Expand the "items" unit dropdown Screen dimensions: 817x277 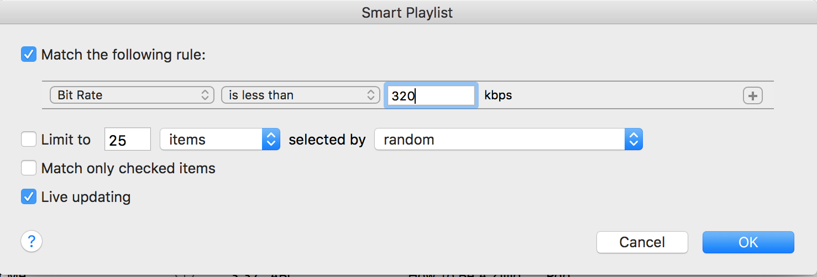click(x=219, y=140)
